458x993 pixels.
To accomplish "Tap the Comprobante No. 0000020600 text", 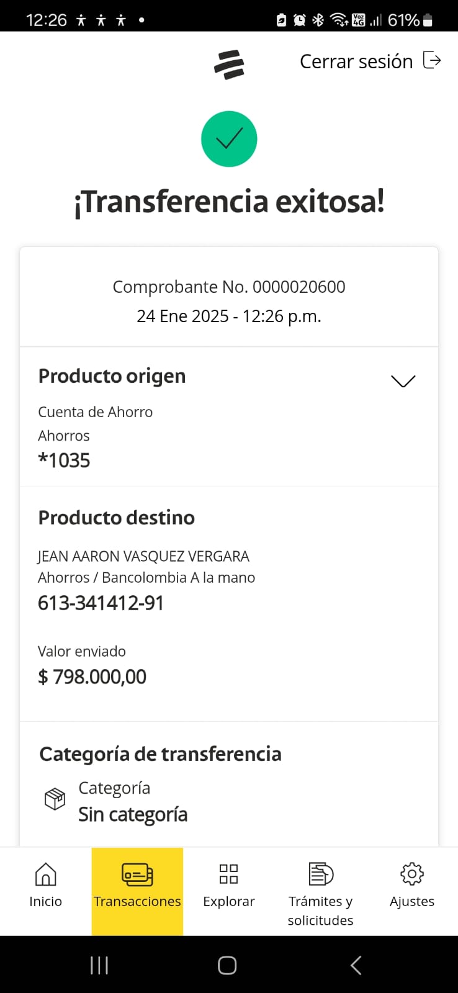I will tap(229, 287).
